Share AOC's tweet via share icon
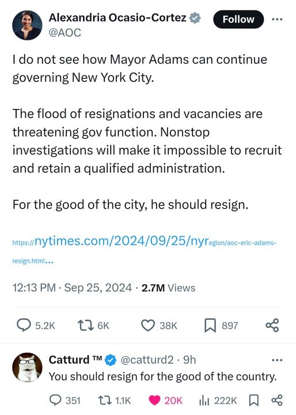 point(272,325)
